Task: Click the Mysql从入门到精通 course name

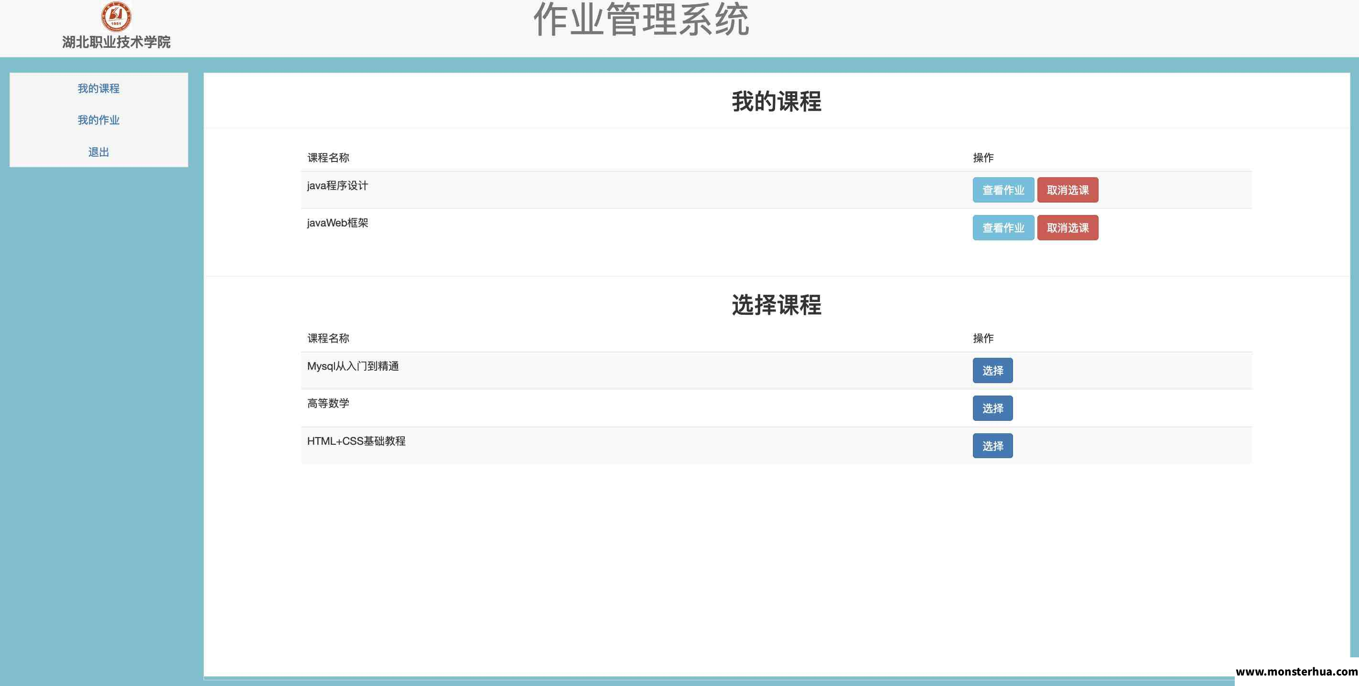Action: coord(353,366)
